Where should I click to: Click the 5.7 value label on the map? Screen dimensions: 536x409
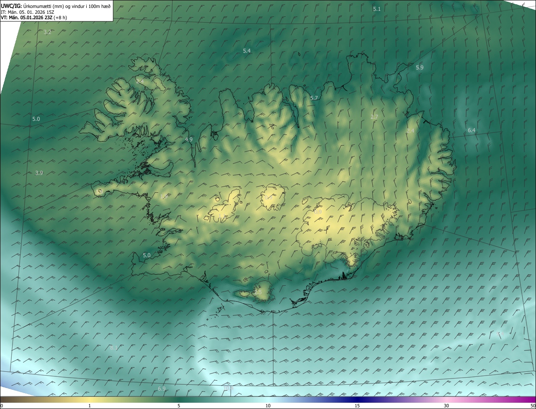click(314, 98)
